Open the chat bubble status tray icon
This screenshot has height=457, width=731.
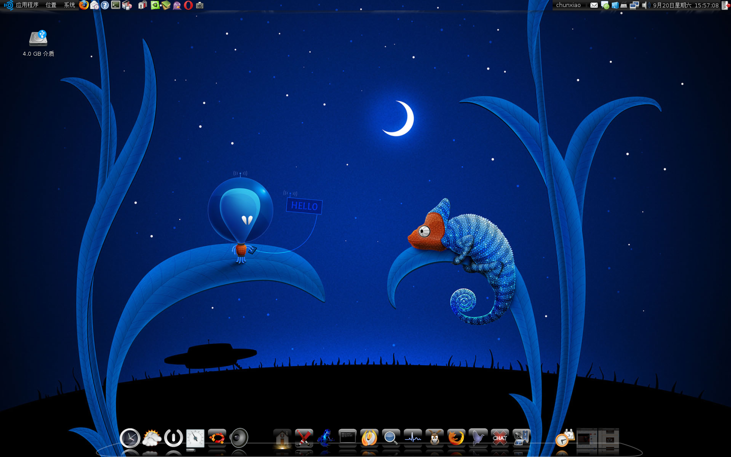coord(605,5)
